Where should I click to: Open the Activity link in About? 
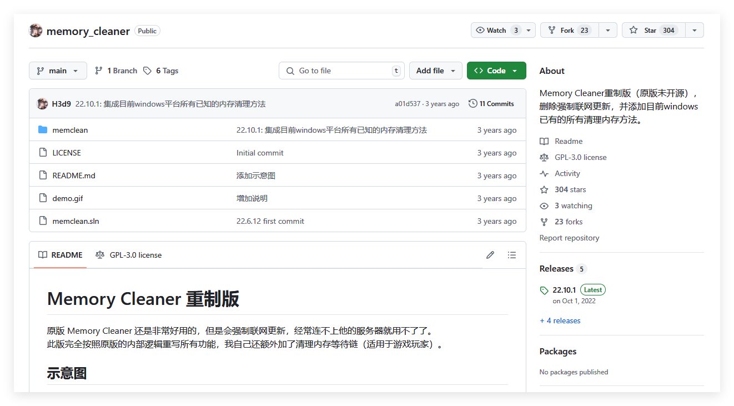click(x=560, y=173)
